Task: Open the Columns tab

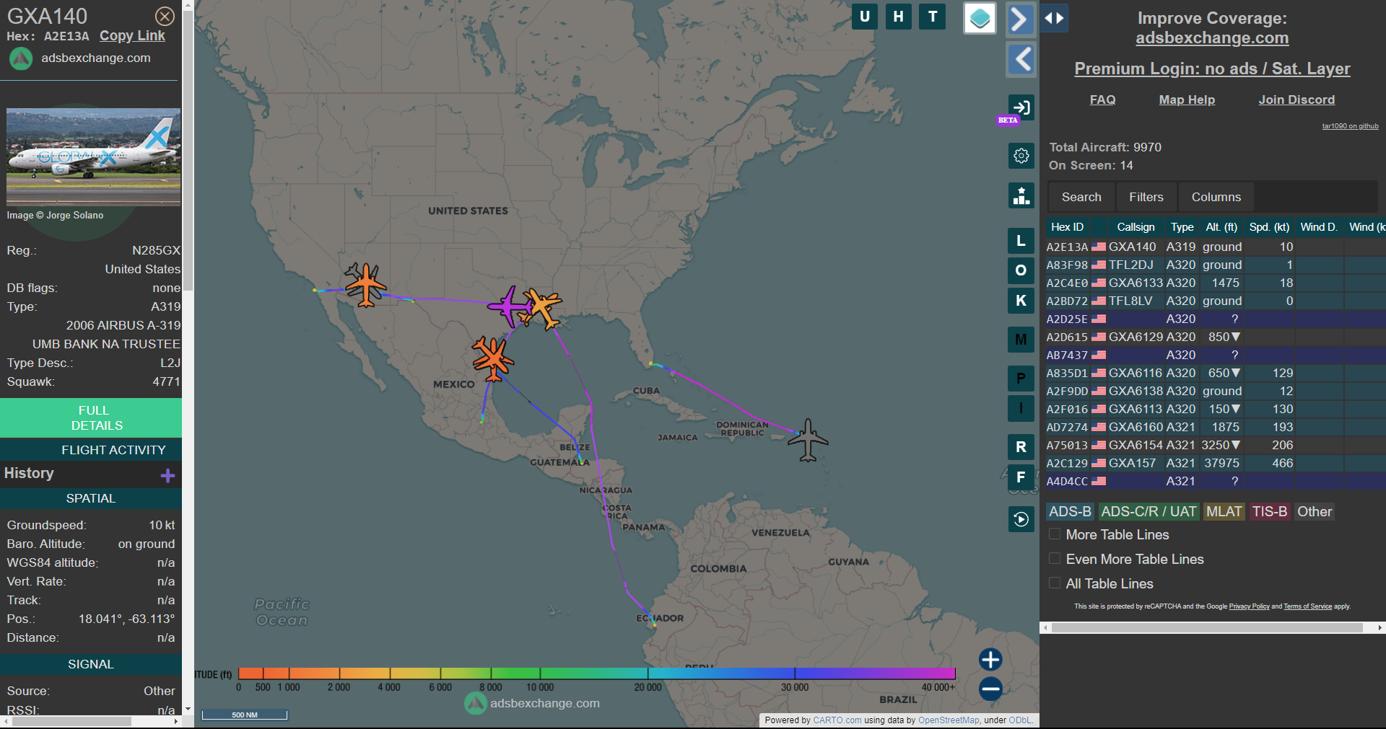Action: tap(1216, 197)
